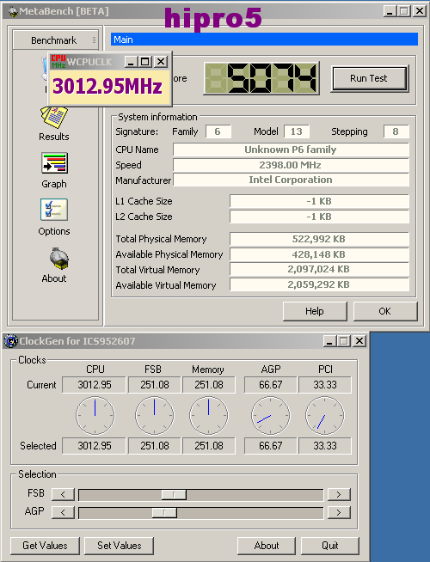This screenshot has height=562, width=430.
Task: Open the Options checklist icon
Action: pos(54,210)
